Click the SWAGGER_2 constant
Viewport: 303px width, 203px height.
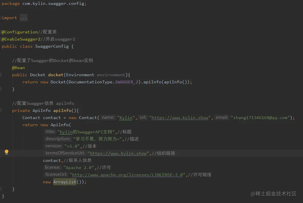126,82
